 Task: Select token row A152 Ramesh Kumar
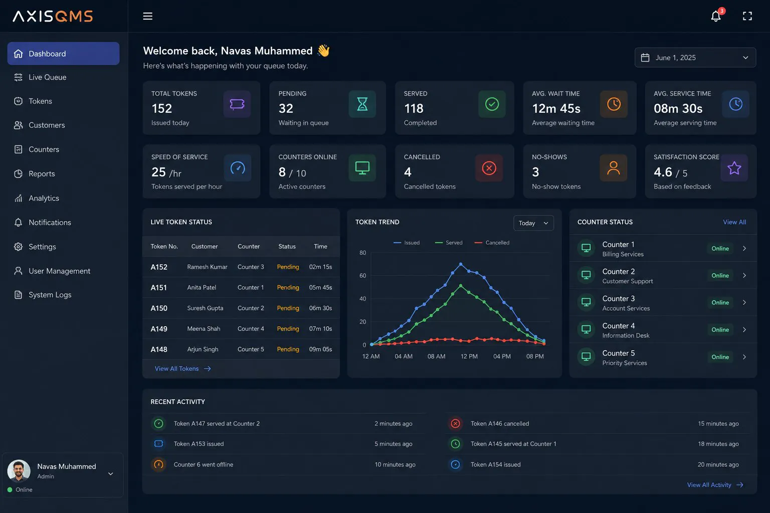point(241,267)
